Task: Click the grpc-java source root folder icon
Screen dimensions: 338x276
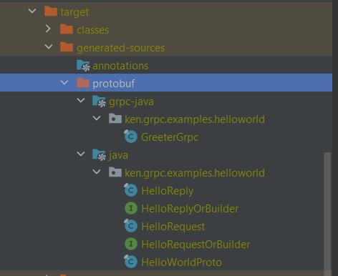Action: [x=99, y=102]
